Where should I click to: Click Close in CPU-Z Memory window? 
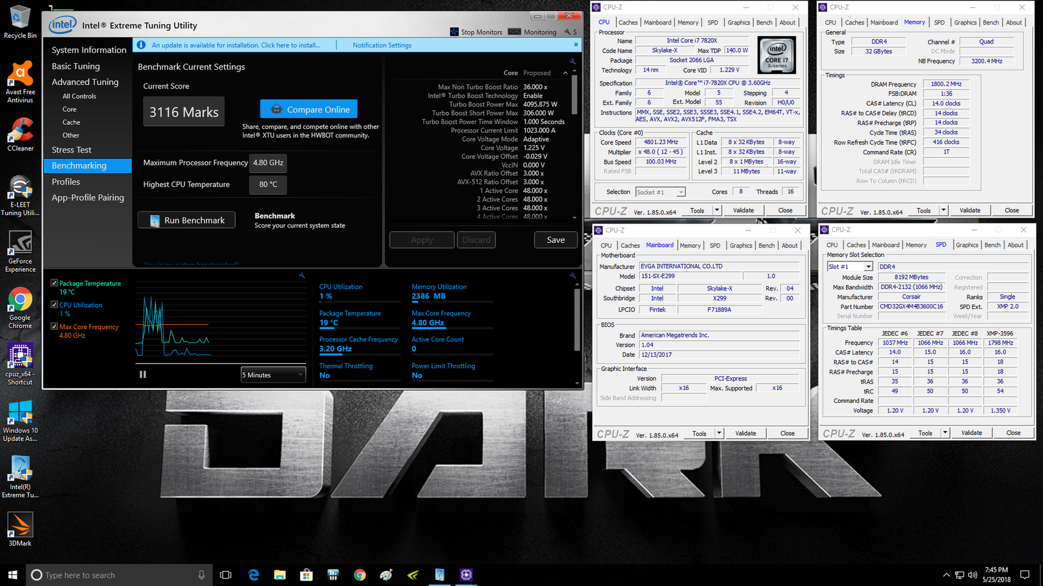coord(1011,210)
